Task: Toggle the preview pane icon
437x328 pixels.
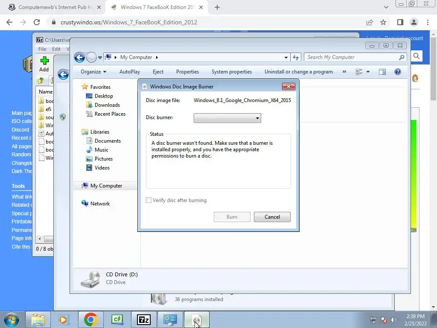Action: coord(382,72)
